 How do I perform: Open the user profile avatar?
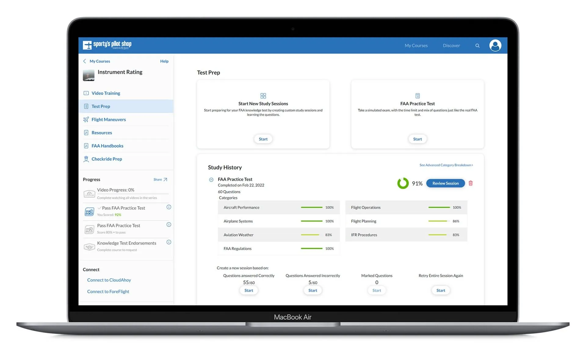[x=495, y=45]
